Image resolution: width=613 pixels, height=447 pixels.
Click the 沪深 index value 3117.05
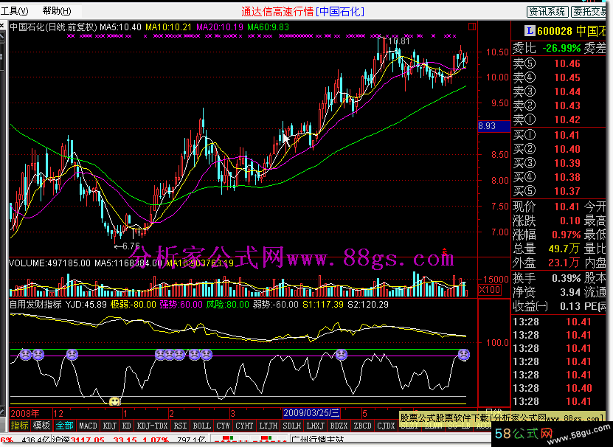(x=87, y=441)
